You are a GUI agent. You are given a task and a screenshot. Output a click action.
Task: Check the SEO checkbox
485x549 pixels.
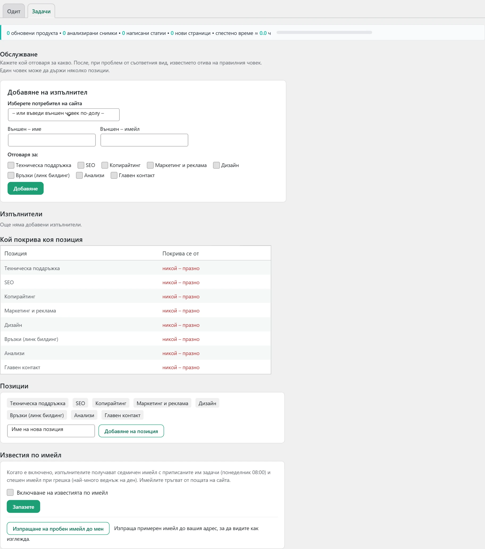point(81,165)
